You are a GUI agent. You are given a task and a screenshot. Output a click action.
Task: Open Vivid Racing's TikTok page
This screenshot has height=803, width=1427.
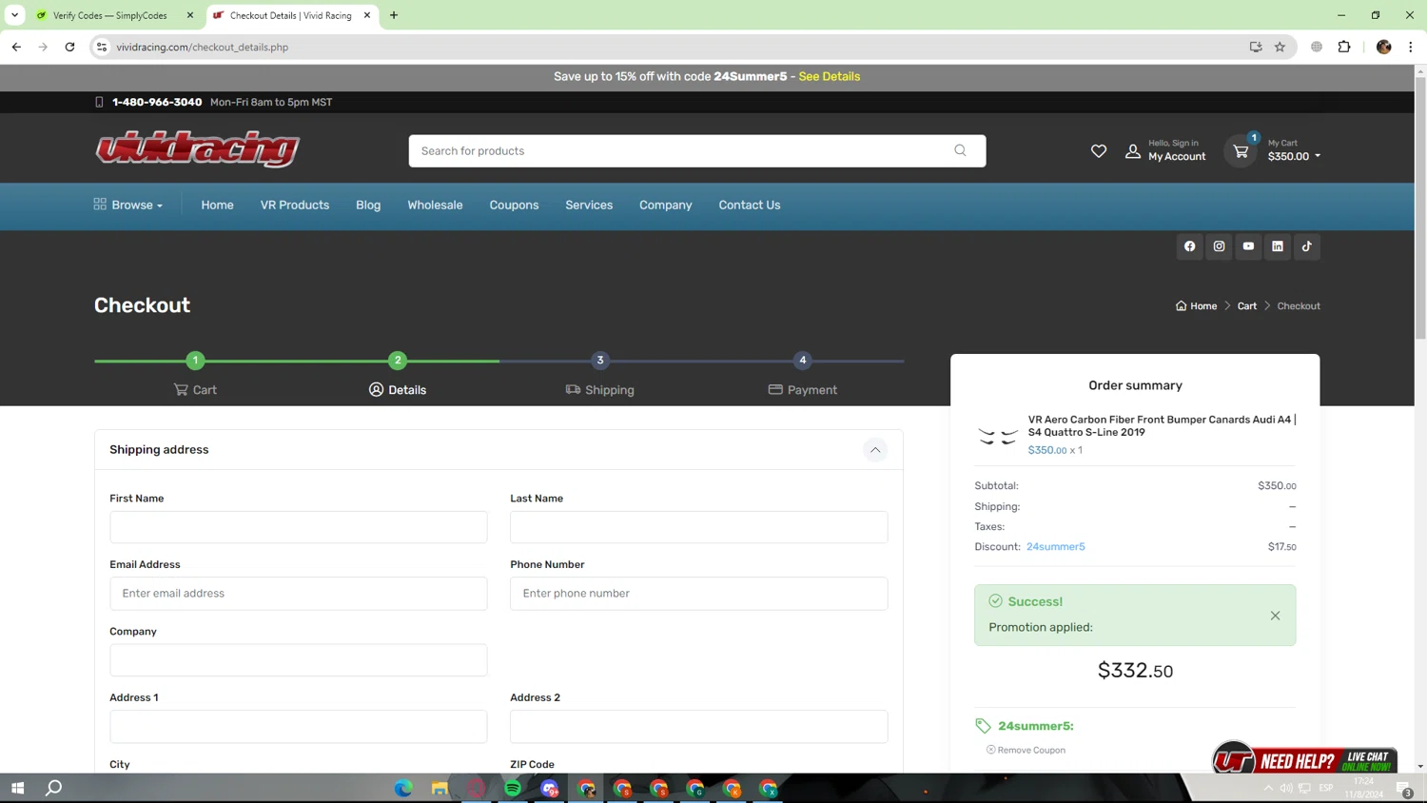click(1307, 246)
